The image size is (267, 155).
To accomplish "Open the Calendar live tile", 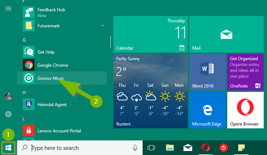I will tap(151, 34).
